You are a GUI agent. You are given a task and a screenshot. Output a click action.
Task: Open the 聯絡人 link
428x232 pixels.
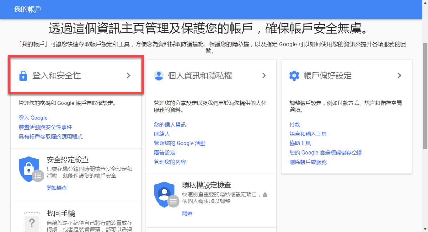162,134
